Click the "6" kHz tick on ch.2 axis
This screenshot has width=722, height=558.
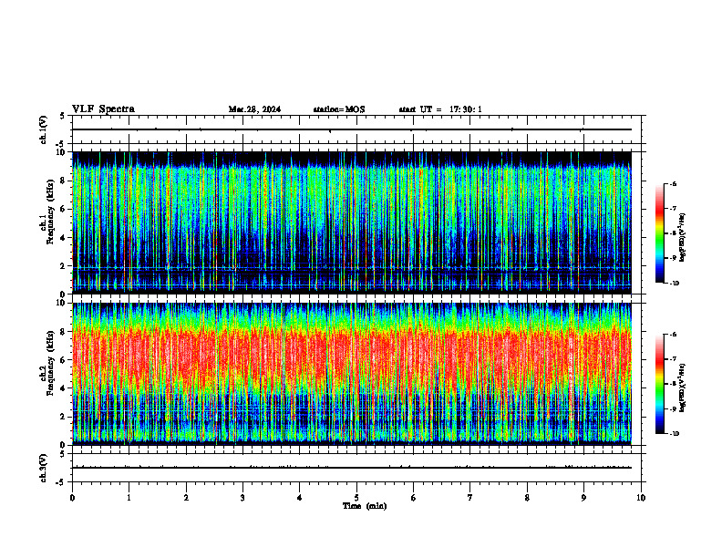64,360
